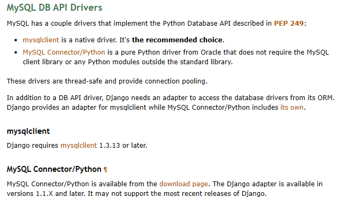Screen dimensions: 345x205
Task: Click the bold "MySQL Connector/Python" subsection heading text
Action: (x=54, y=169)
